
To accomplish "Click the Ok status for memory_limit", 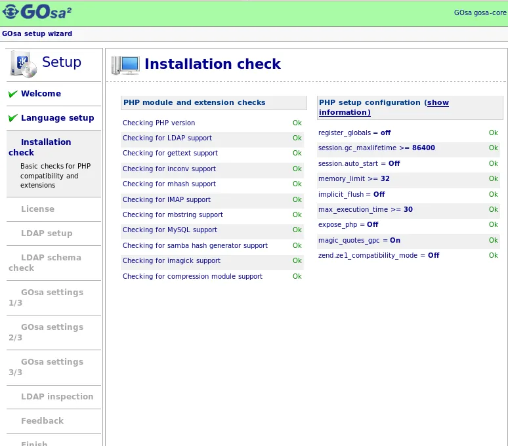I will pos(494,178).
